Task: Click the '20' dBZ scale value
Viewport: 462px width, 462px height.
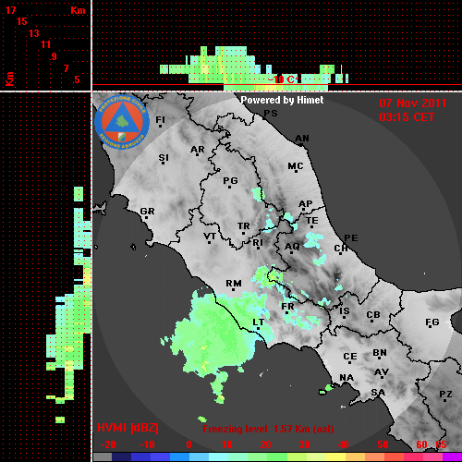Action: tap(265, 444)
